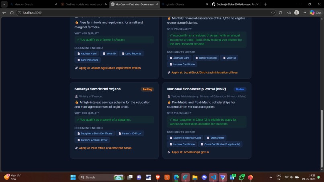Viewport: 324px width, 182px height.
Task: Click the taskbar Search box
Action: [101, 177]
